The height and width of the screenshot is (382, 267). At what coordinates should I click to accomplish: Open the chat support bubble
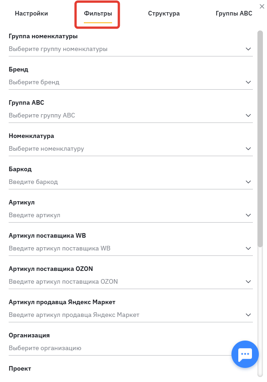click(x=245, y=354)
